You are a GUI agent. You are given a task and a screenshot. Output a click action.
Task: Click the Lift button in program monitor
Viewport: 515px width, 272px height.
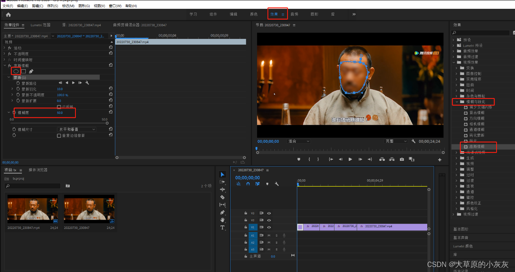382,159
